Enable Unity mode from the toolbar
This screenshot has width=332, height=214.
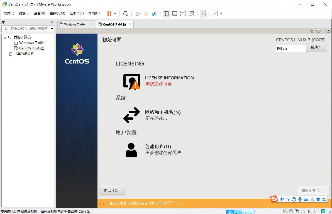191,13
